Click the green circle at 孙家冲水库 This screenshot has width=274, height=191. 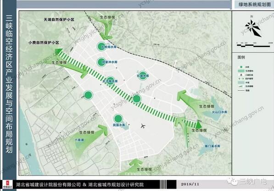(x=101, y=62)
